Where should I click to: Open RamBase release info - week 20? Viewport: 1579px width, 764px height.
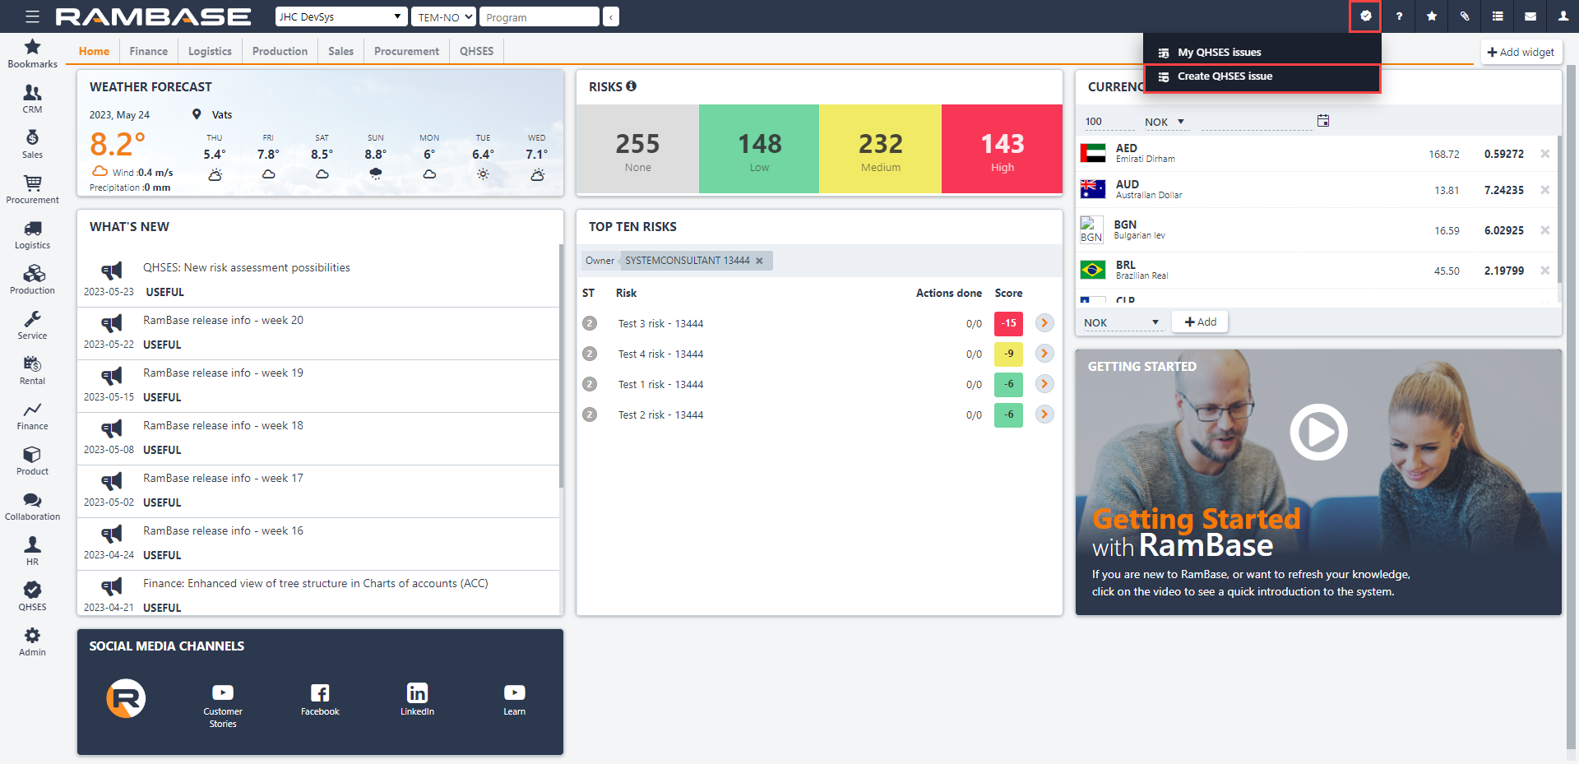click(223, 320)
